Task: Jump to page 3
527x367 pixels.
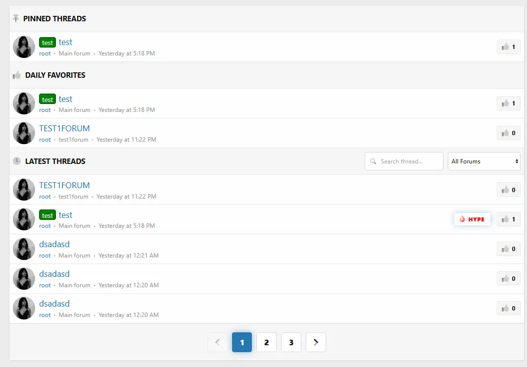Action: [x=291, y=342]
